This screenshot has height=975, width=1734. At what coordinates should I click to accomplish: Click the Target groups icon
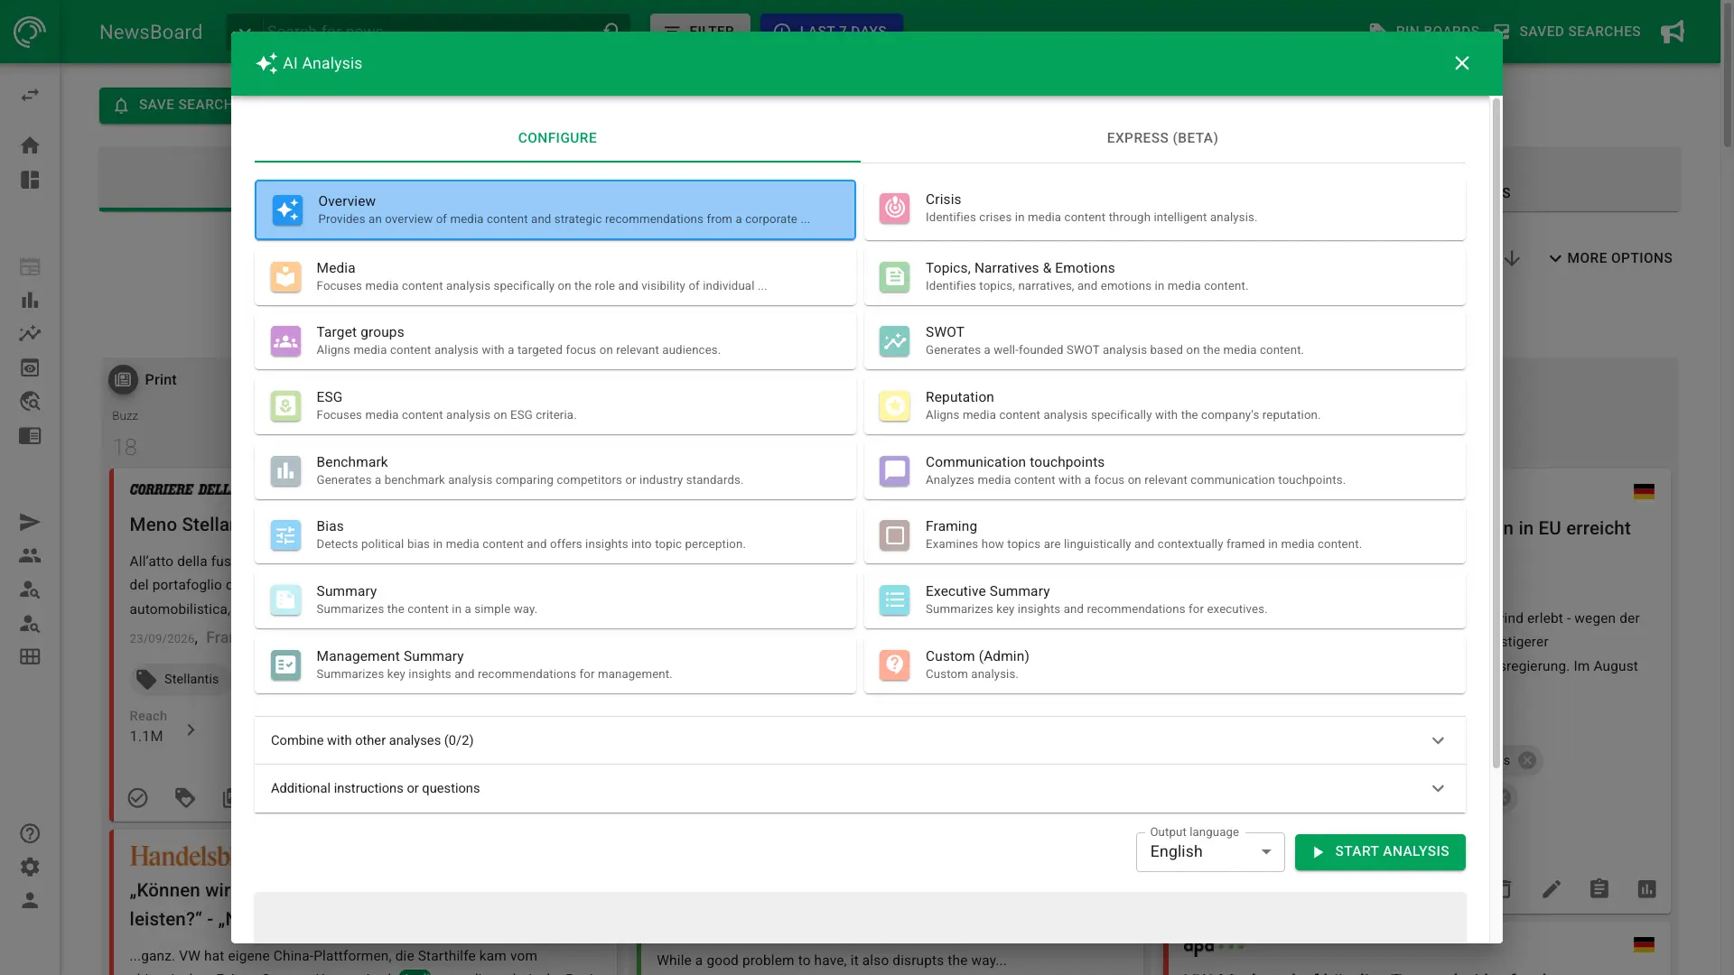point(285,341)
